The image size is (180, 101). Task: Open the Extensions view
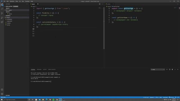2,22
